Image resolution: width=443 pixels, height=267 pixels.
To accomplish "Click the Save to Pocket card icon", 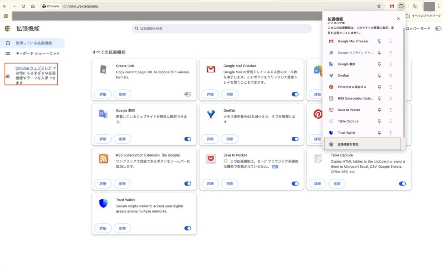I will (x=211, y=159).
